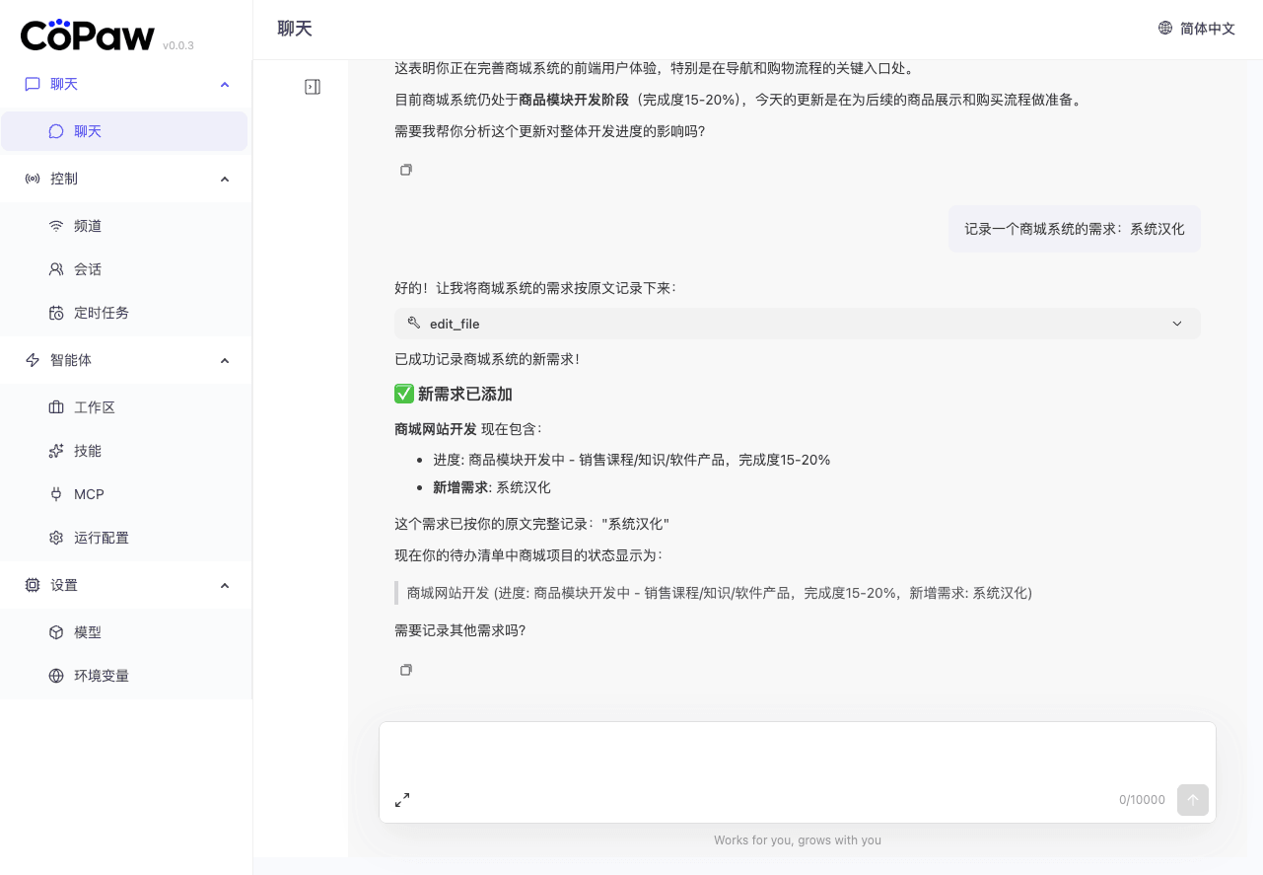Collapse the 智能体 sidebar section
Viewport: 1263px width, 875px height.
224,361
